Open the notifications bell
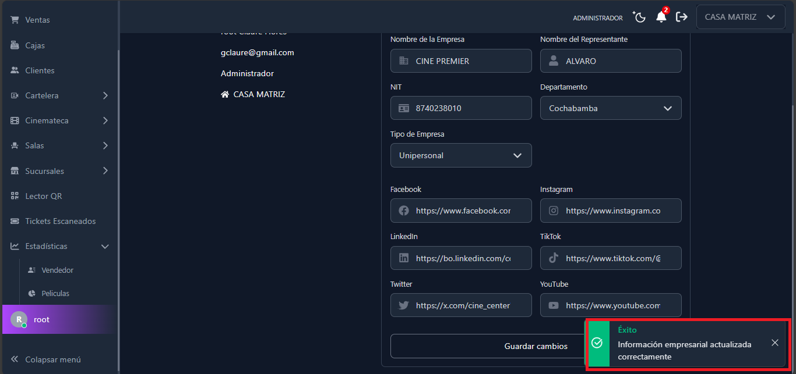This screenshot has width=796, height=374. click(x=661, y=17)
